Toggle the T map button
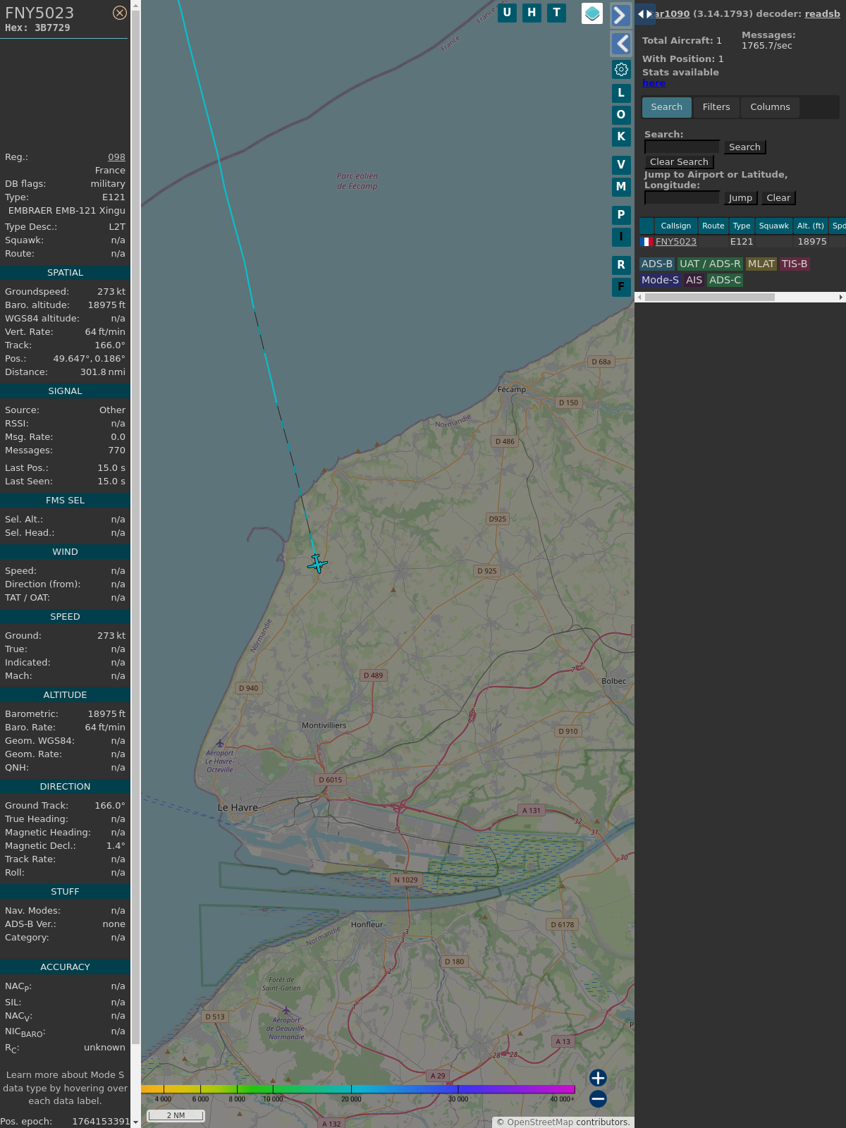 coord(556,13)
